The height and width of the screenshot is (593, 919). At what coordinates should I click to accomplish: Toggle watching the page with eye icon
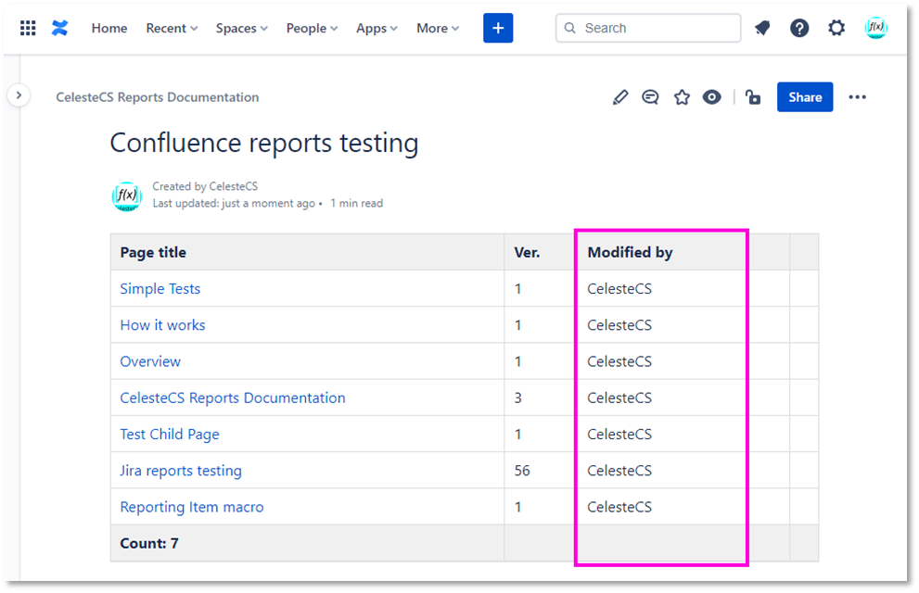click(x=711, y=97)
